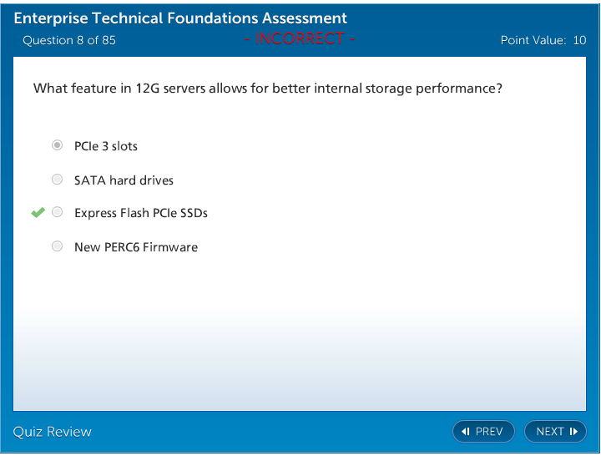
Task: Click the left arrow icon in PREV
Action: 466,432
